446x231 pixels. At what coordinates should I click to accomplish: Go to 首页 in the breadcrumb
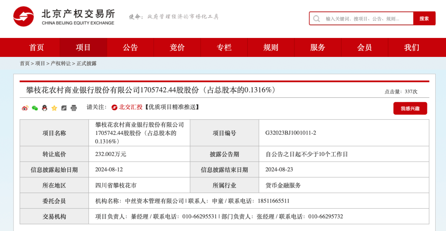tap(24, 64)
